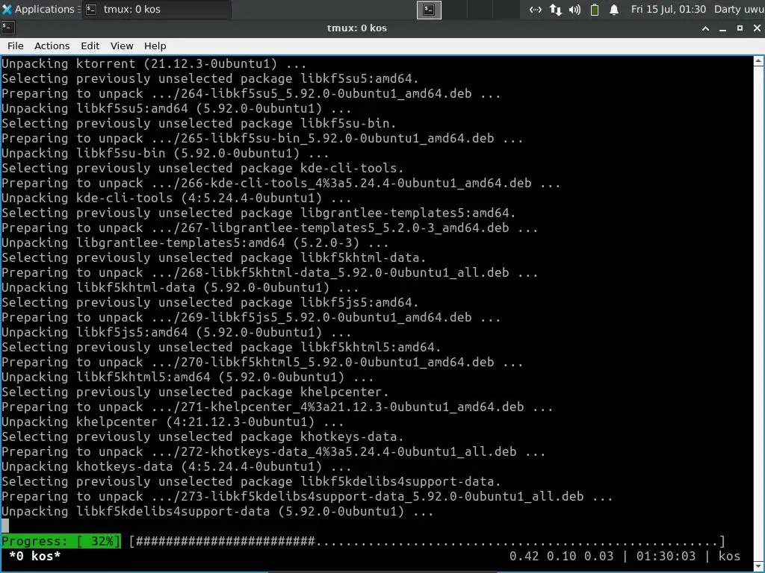765x573 pixels.
Task: Click the line 'Unpacking ktorrent (21.12.3-0ubuntu1) ...'
Action: (x=154, y=64)
